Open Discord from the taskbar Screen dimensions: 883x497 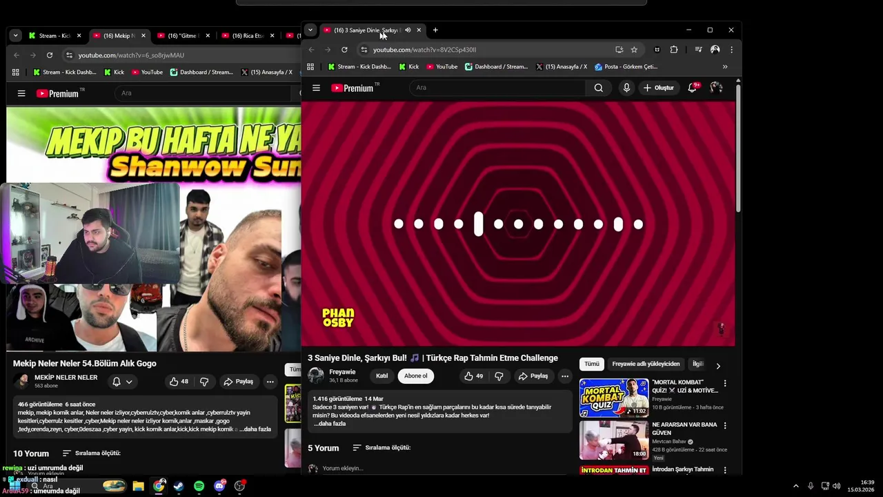tap(219, 486)
